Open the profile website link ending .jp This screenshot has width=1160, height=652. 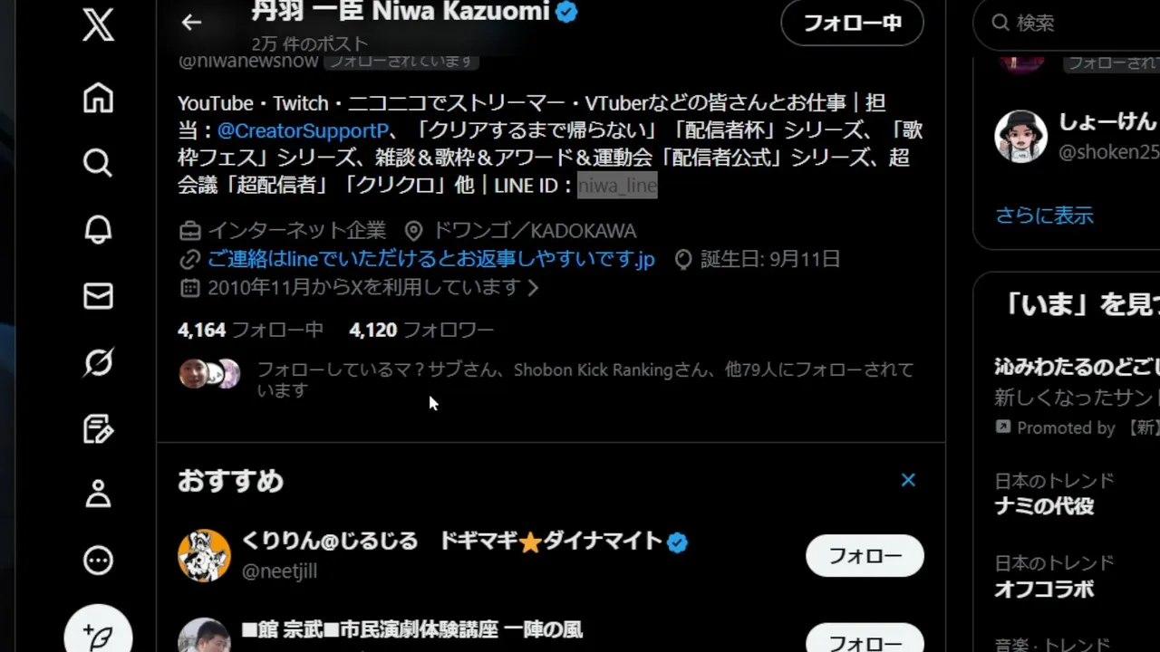click(430, 260)
